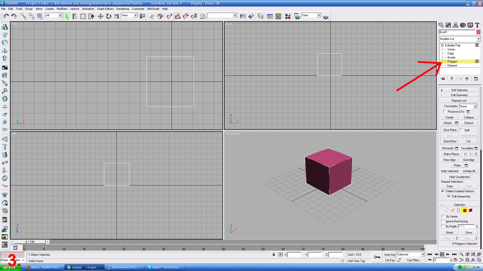The image size is (483, 271).
Task: Toggle the Preserve UVs checkbox
Action: tap(445, 111)
